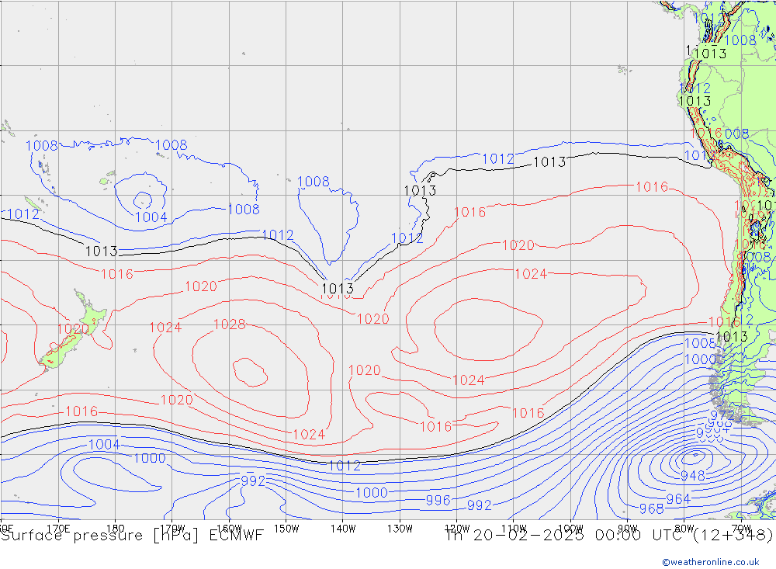Click the 1005 isobar label near Chile
This screenshot has width=776, height=569.
tap(699, 343)
